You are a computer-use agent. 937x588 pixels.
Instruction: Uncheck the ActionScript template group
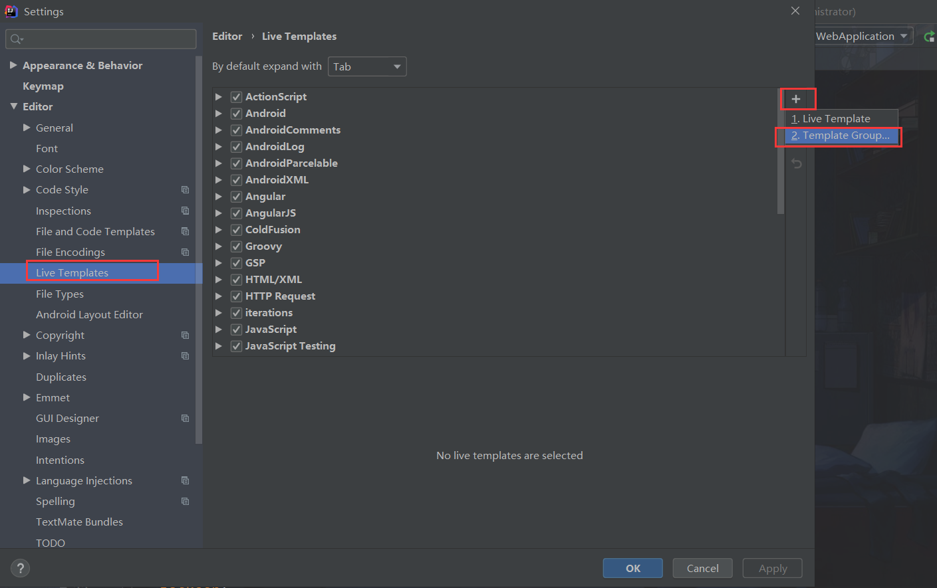tap(236, 97)
